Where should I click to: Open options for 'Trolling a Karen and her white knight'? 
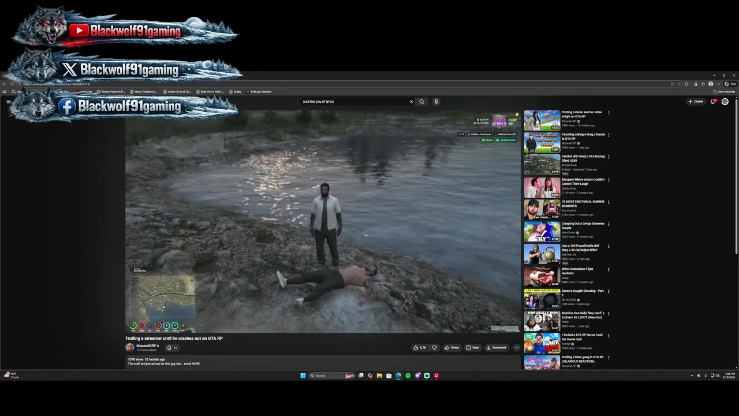[x=609, y=113]
